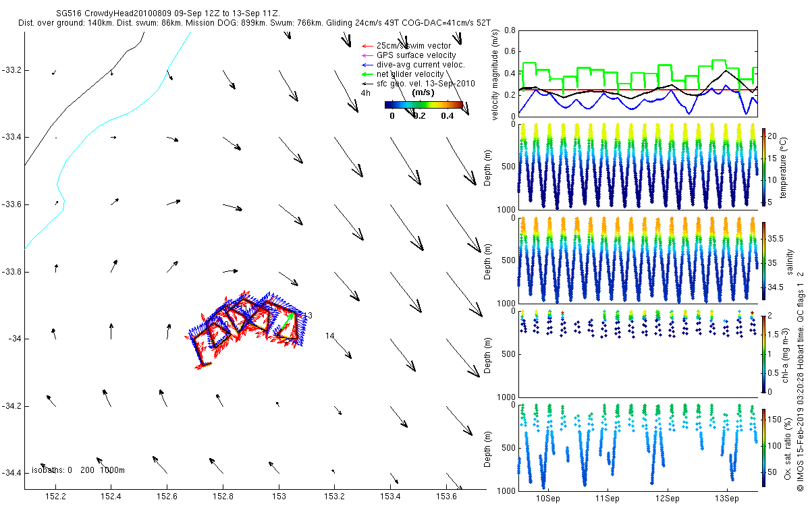Select the 13Sep tick on the time axis
The image size is (810, 506).
click(726, 499)
